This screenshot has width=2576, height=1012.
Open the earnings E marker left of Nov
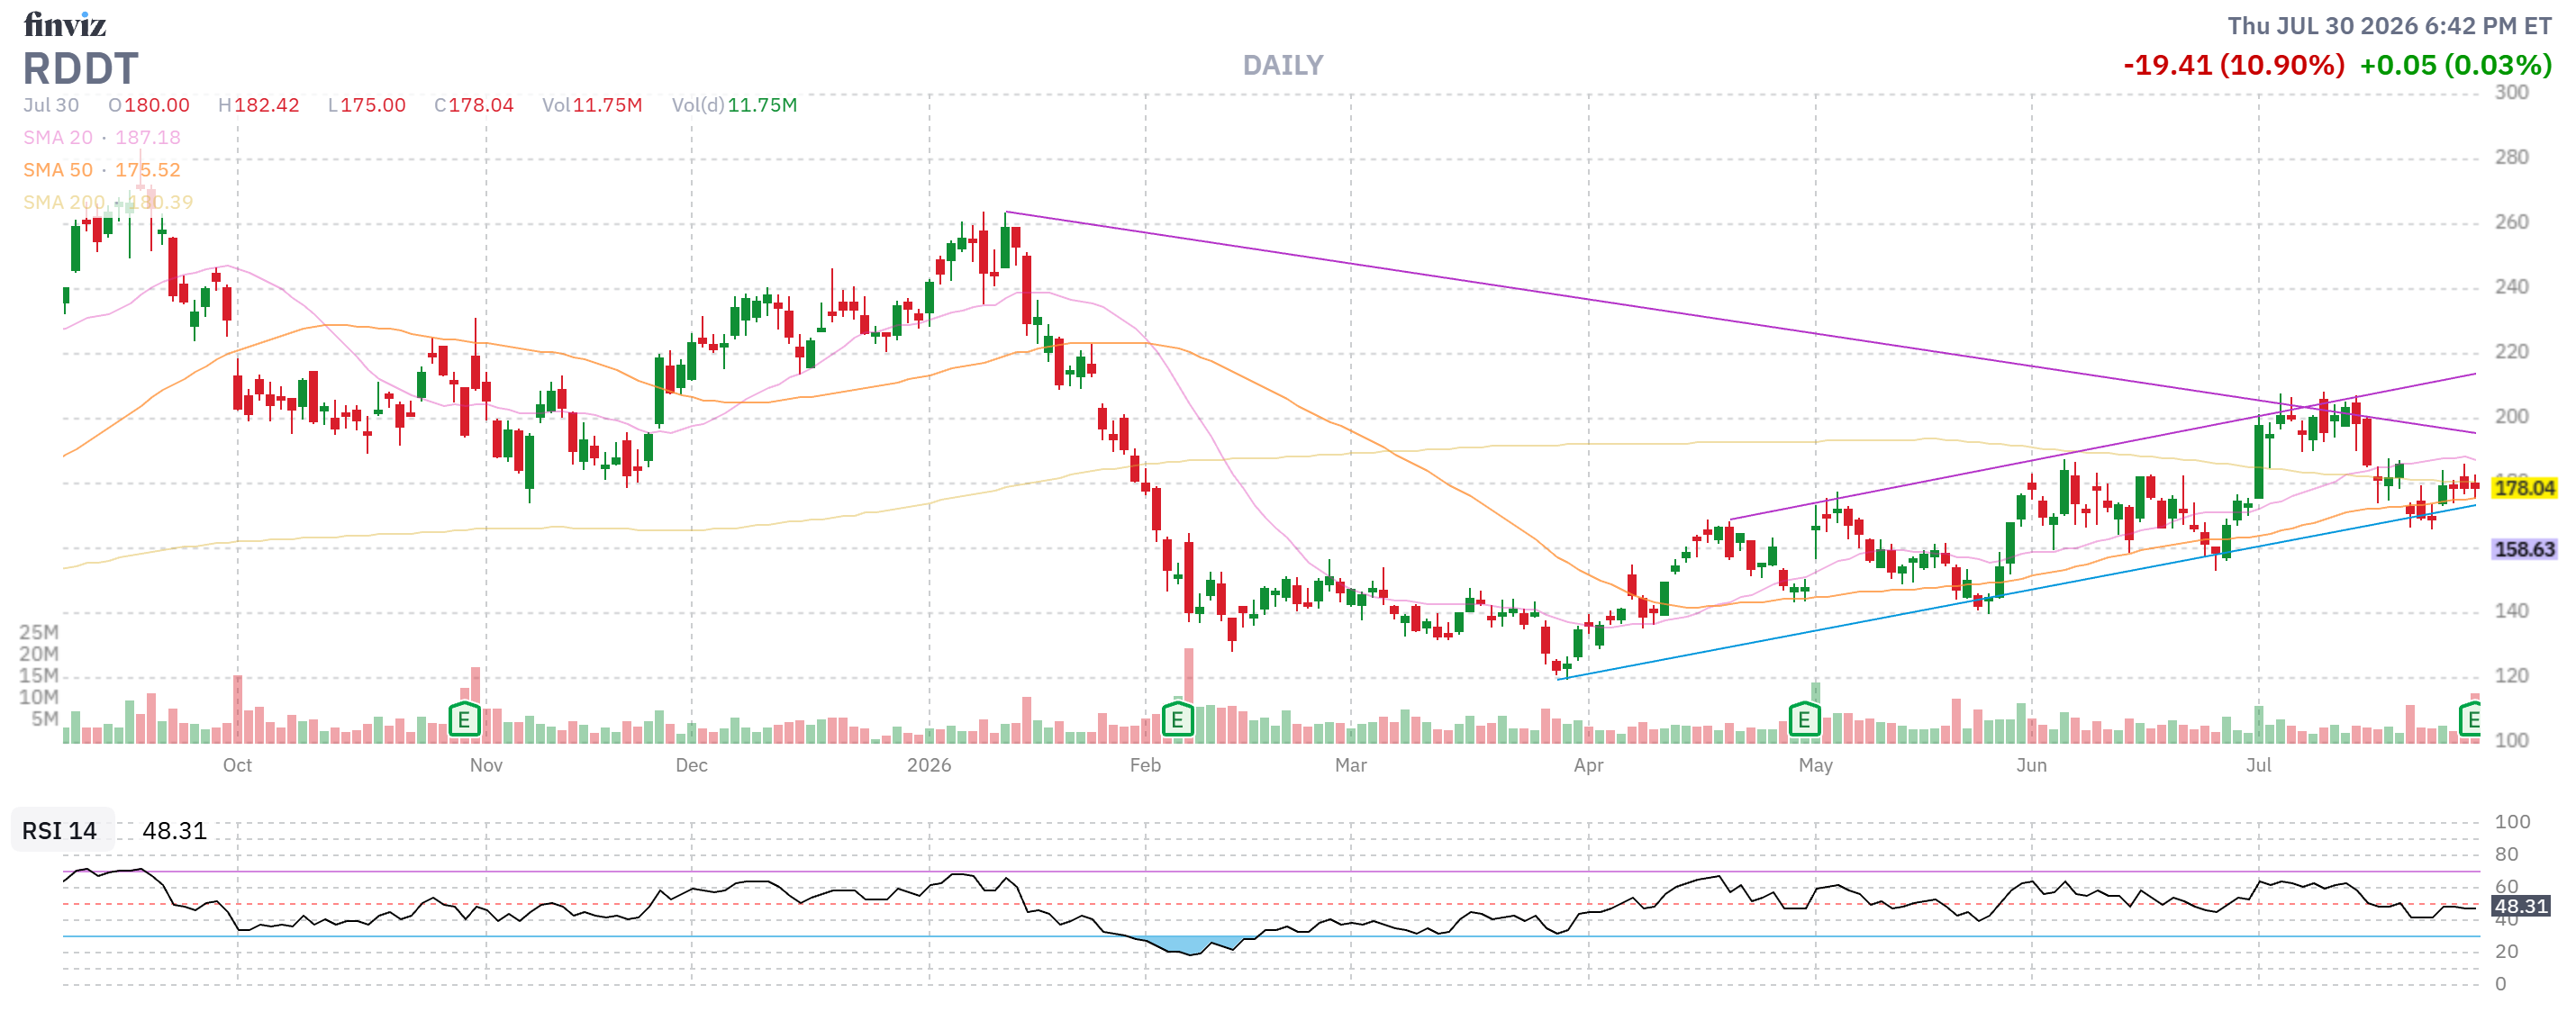pos(464,719)
